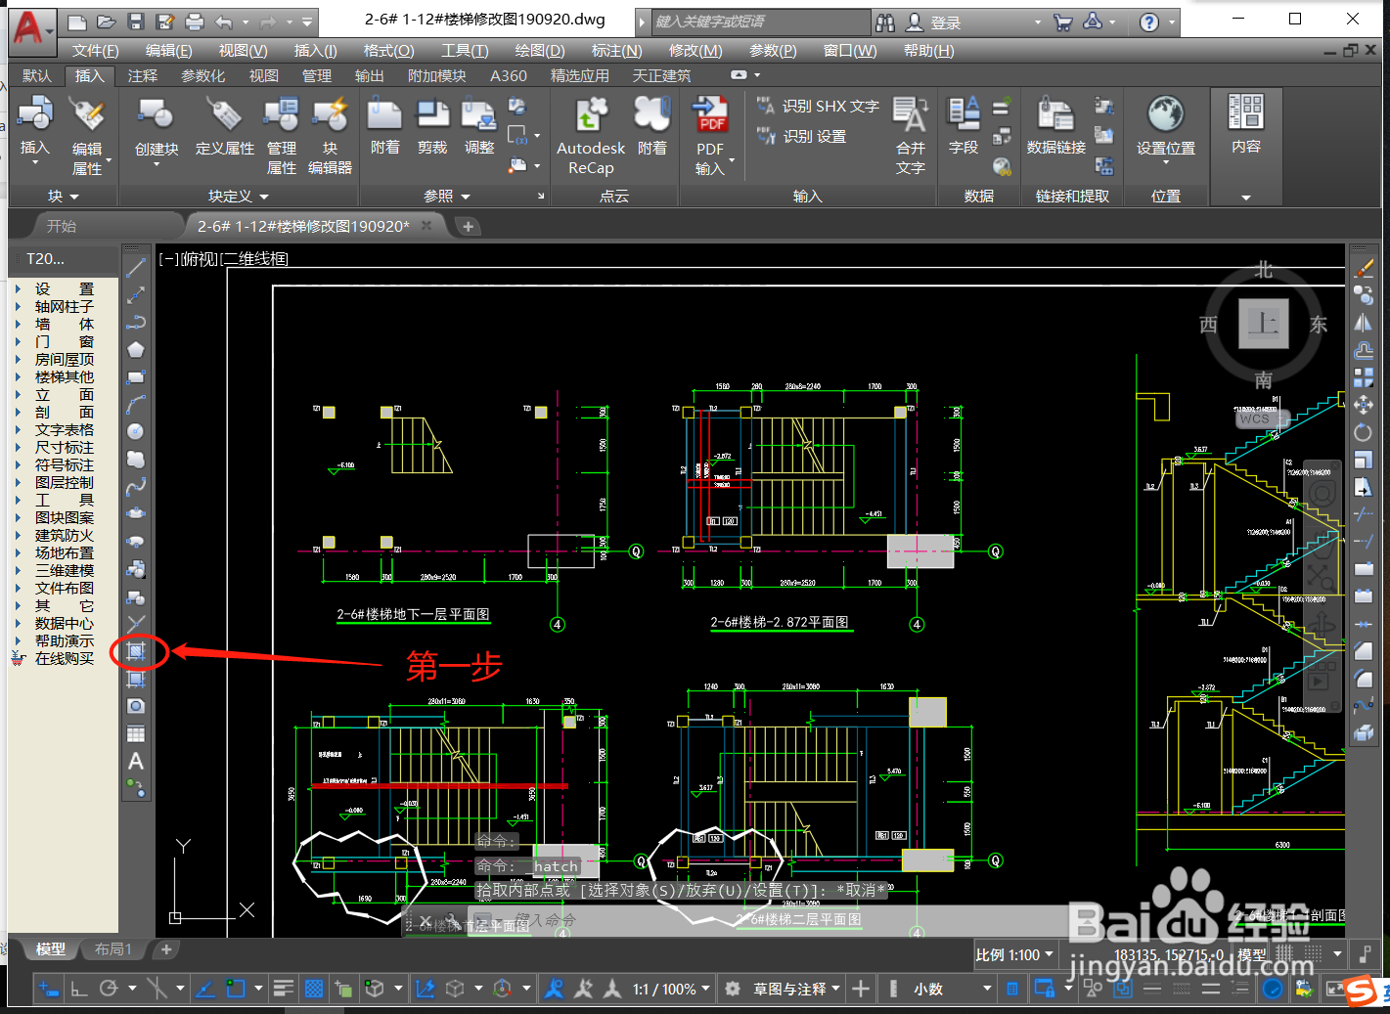This screenshot has width=1390, height=1014.
Task: Open the 比例 1:100 scale dropdown
Action: click(1015, 954)
